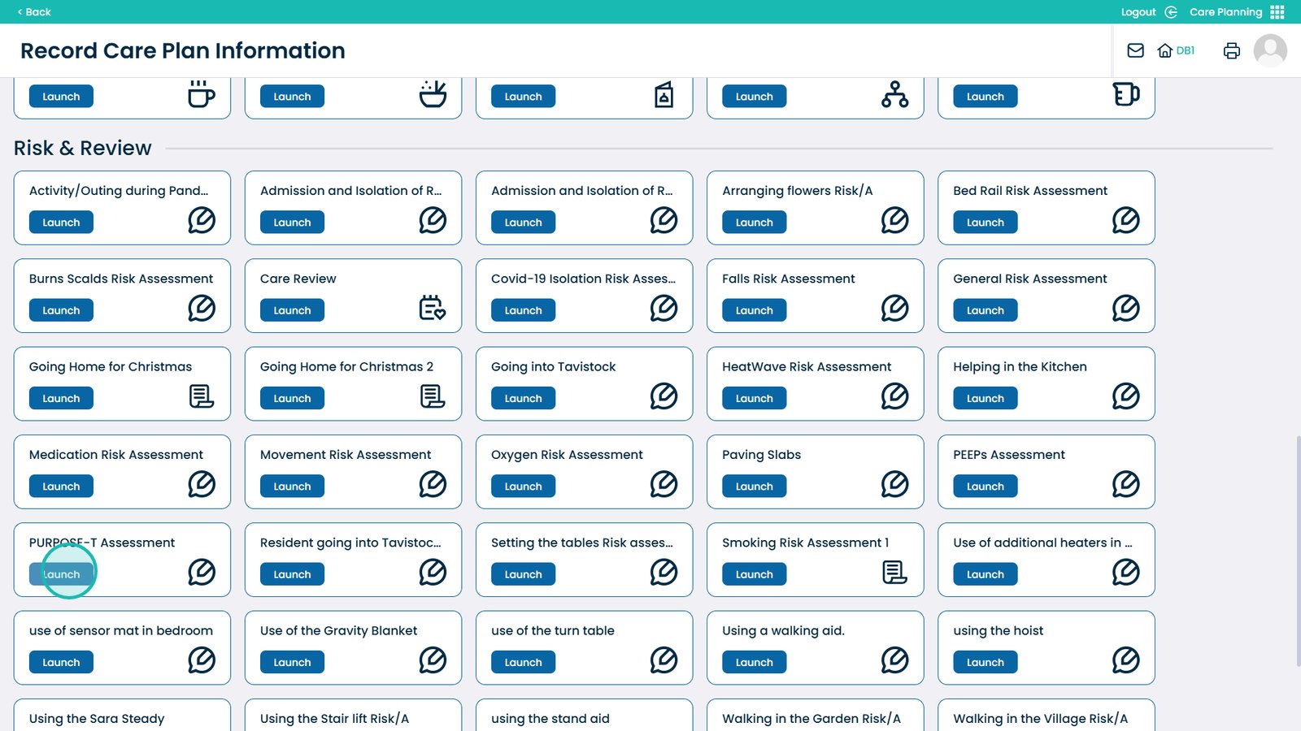Open the mail envelope icon in header
This screenshot has width=1301, height=731.
1135,50
